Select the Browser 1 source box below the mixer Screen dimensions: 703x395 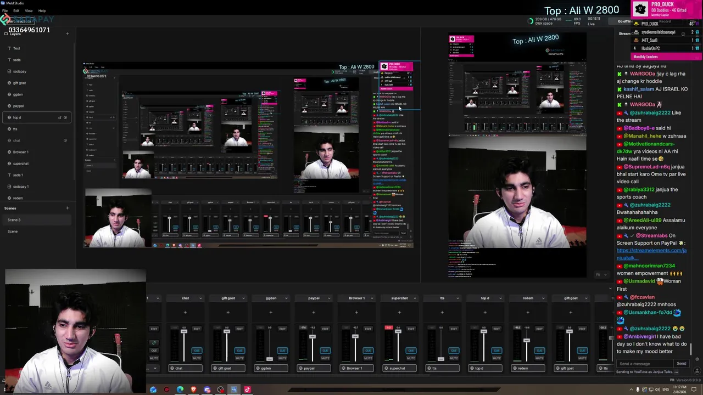pyautogui.click(x=356, y=368)
